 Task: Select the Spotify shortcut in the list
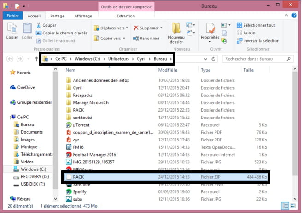80,191
